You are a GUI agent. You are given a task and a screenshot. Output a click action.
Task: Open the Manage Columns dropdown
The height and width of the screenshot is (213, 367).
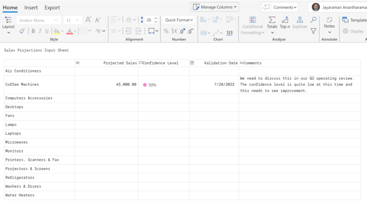(x=215, y=7)
